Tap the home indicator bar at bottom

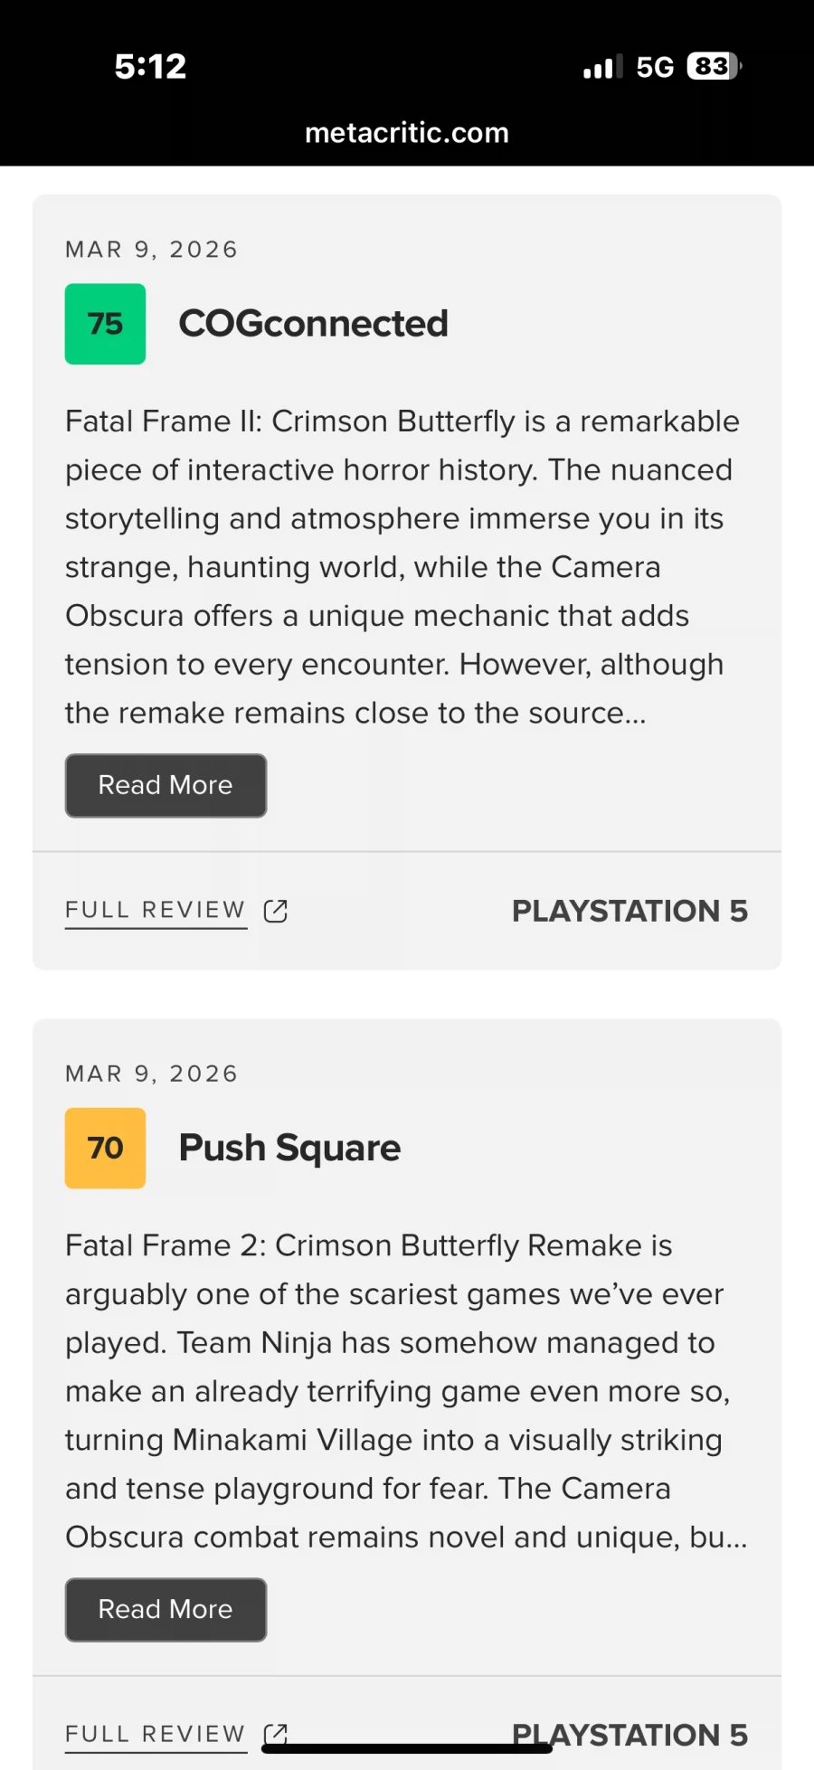coord(407,1749)
